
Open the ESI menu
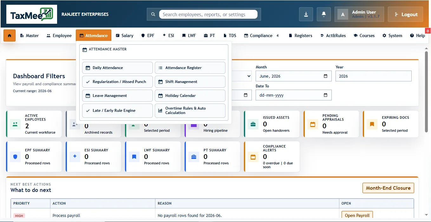[x=168, y=35]
